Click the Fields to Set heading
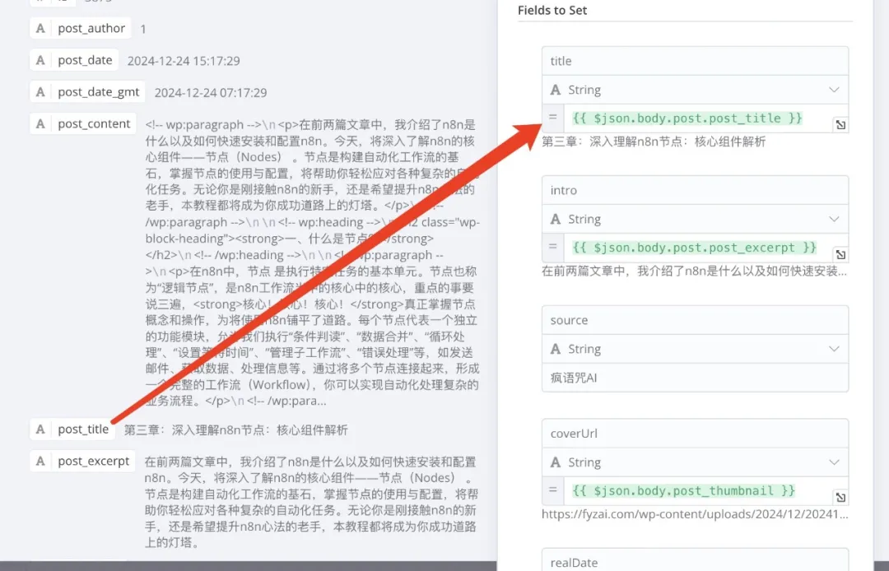The image size is (889, 571). 552,10
